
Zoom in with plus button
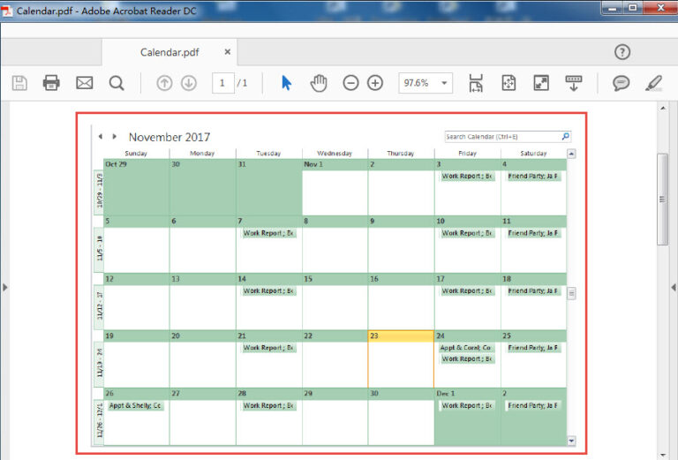tap(375, 83)
